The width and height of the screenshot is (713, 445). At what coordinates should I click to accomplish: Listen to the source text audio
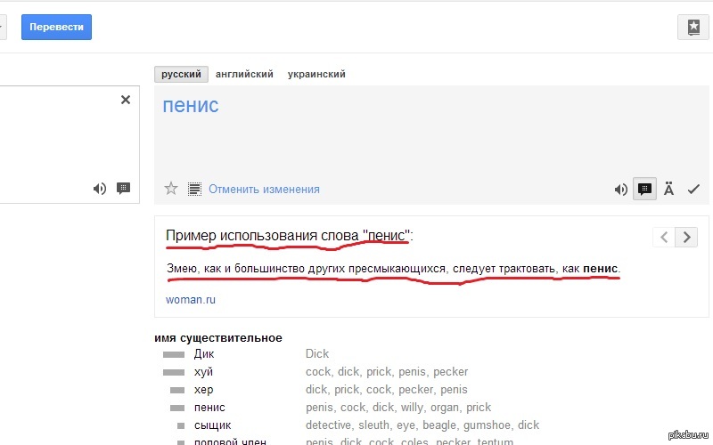click(99, 189)
